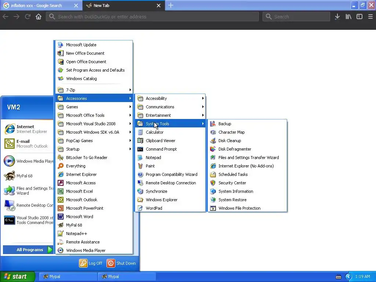Image resolution: width=376 pixels, height=282 pixels.
Task: Select Remote Desktop Connection in Accessories
Action: [x=170, y=183]
